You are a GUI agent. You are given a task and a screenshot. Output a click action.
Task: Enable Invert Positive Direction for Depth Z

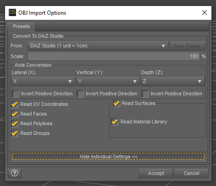coord(145,93)
